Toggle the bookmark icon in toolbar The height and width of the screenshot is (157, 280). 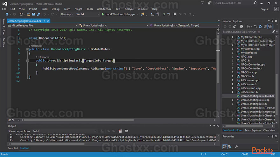click(x=175, y=14)
